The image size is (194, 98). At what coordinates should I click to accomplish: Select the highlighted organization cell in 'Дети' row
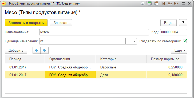70,75
